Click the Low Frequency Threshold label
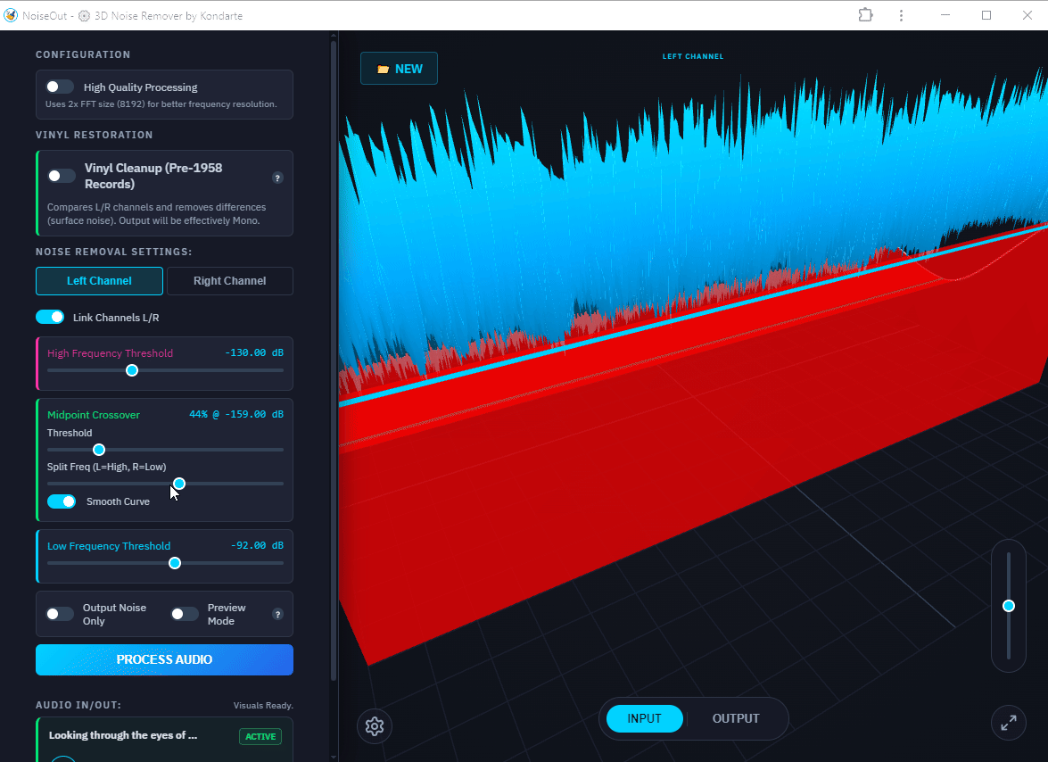This screenshot has width=1048, height=762. click(109, 546)
